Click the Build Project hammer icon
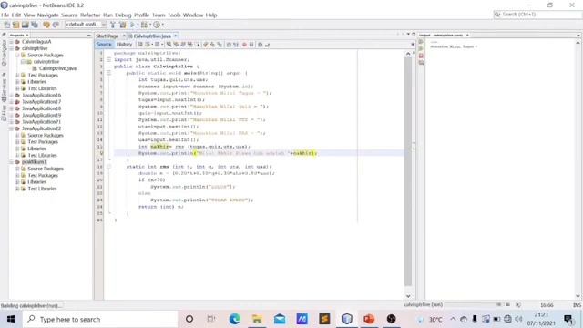This screenshot has width=583, height=328. point(113,25)
